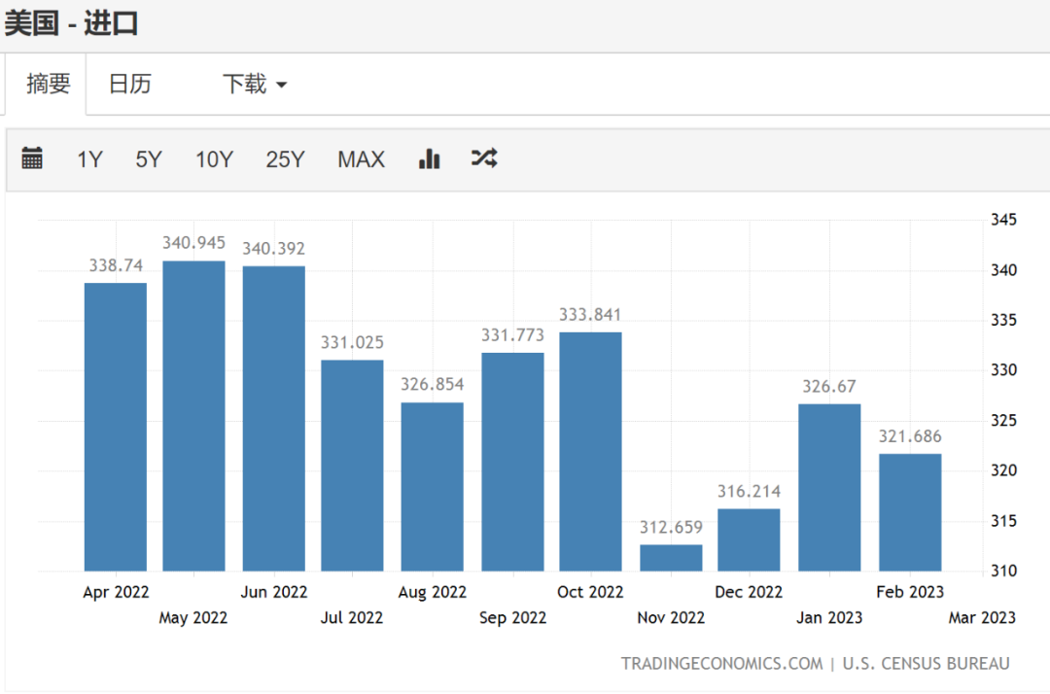Open the TRADINGECONOMICS.COM source link
Viewport: 1050px width, 694px height.
pyautogui.click(x=721, y=663)
